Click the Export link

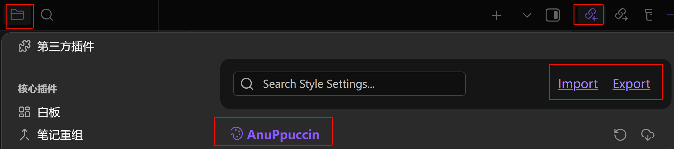point(631,84)
